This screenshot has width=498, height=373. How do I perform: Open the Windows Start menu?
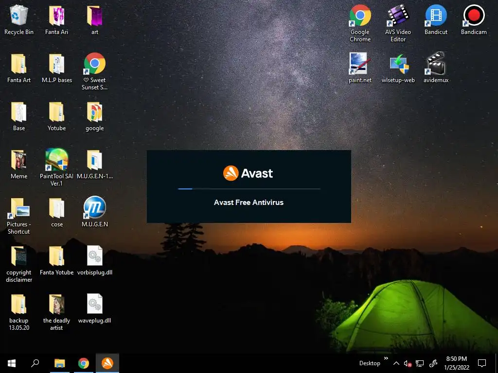coord(12,363)
